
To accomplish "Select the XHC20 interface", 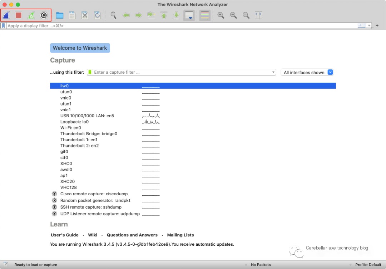I will [193, 181].
